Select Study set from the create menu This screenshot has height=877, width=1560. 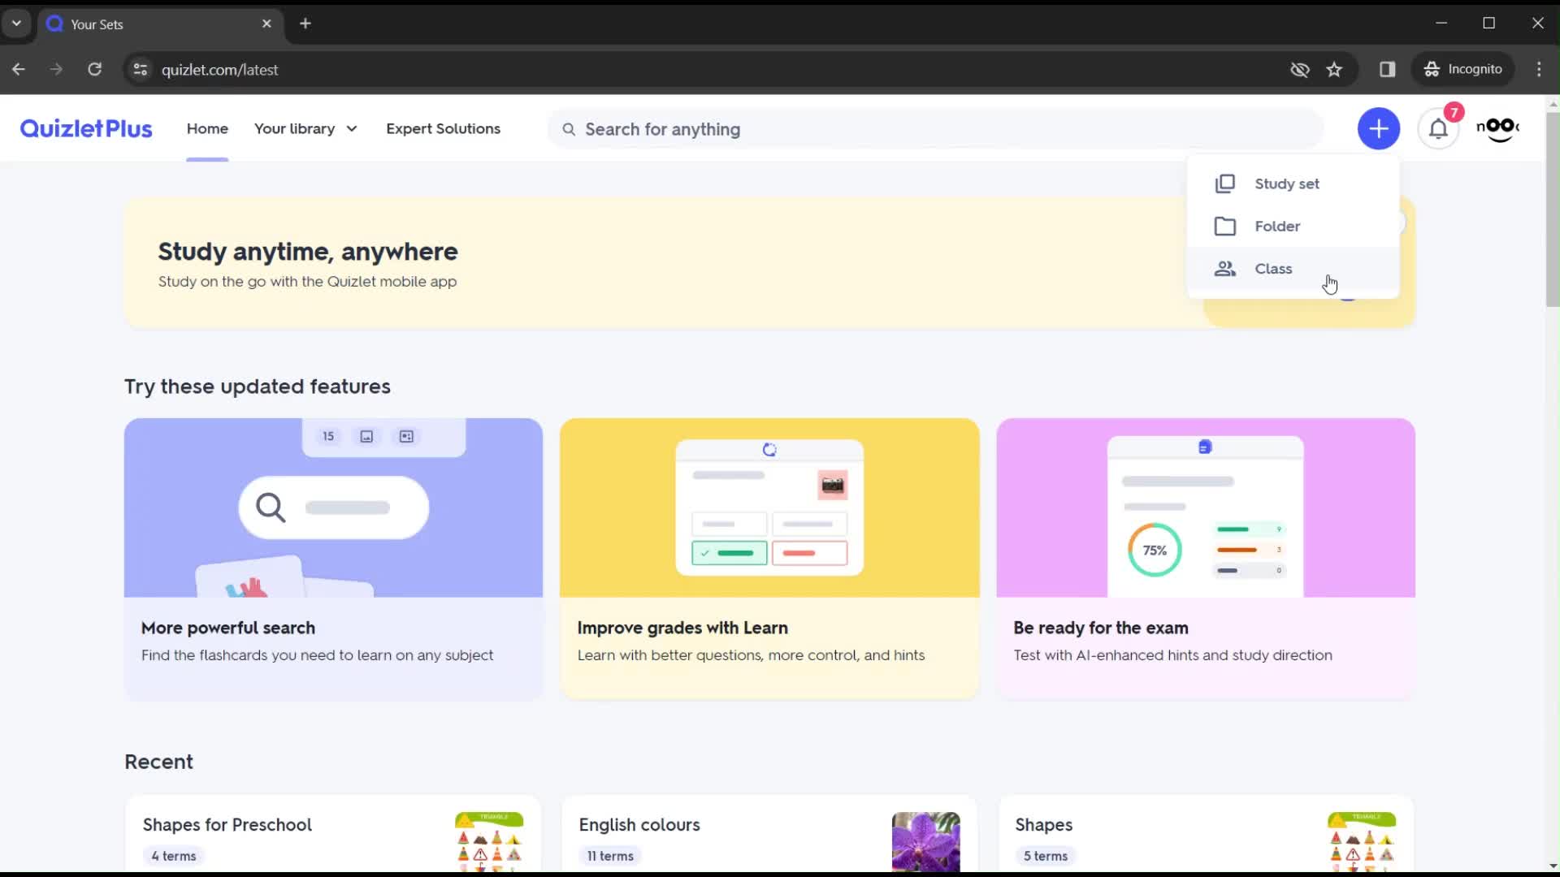pos(1293,184)
